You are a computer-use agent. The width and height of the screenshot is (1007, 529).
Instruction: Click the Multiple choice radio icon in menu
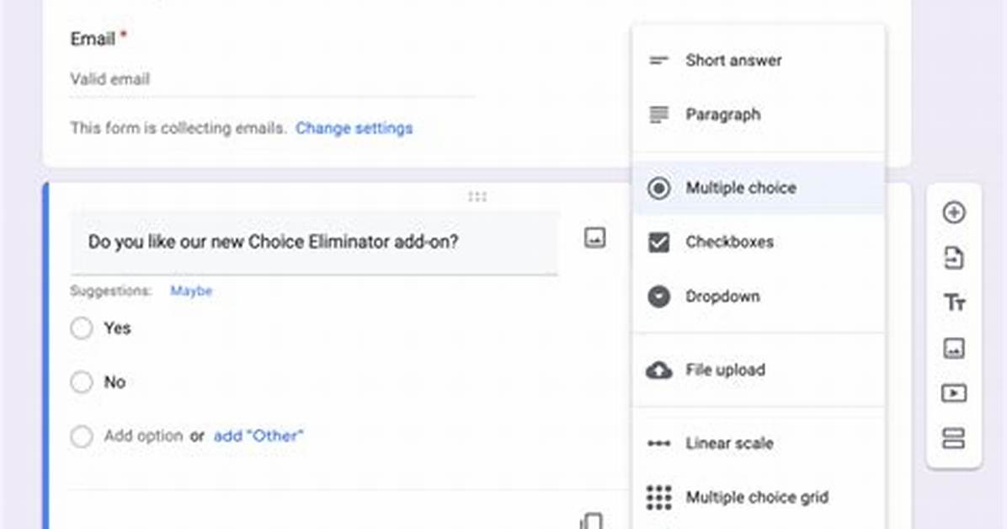(x=659, y=189)
